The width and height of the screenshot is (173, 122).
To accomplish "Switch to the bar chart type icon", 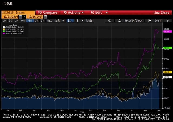I will tap(76, 20).
